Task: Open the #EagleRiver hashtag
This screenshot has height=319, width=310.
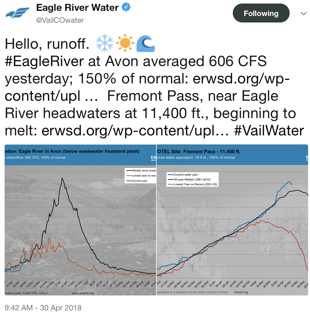Action: [x=44, y=61]
